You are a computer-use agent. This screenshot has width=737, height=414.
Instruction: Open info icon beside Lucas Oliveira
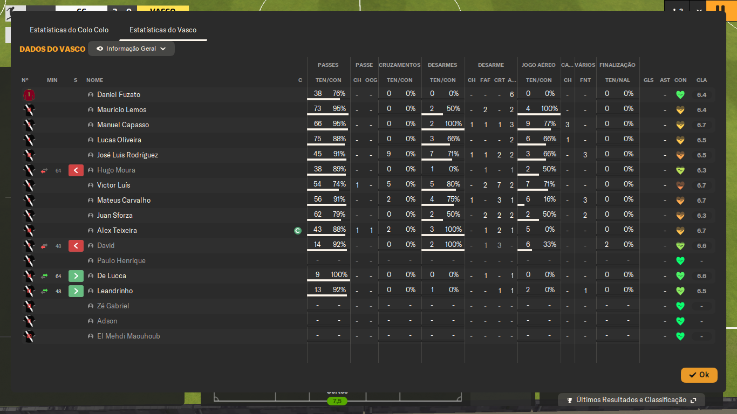(x=91, y=140)
